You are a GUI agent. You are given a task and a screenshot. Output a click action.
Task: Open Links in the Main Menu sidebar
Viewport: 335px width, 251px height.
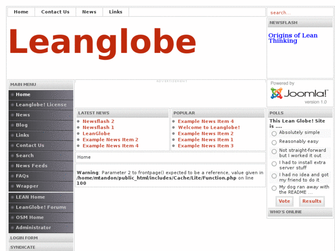click(41, 135)
